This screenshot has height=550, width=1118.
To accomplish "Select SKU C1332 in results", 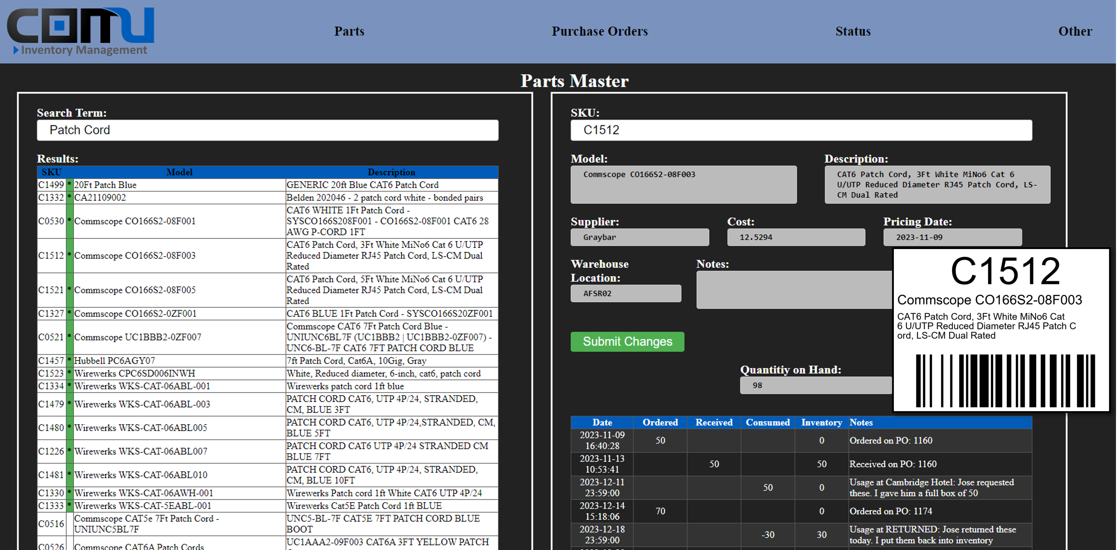I will pos(51,197).
